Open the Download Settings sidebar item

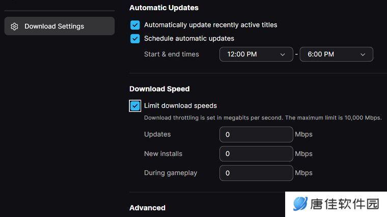[x=60, y=26]
